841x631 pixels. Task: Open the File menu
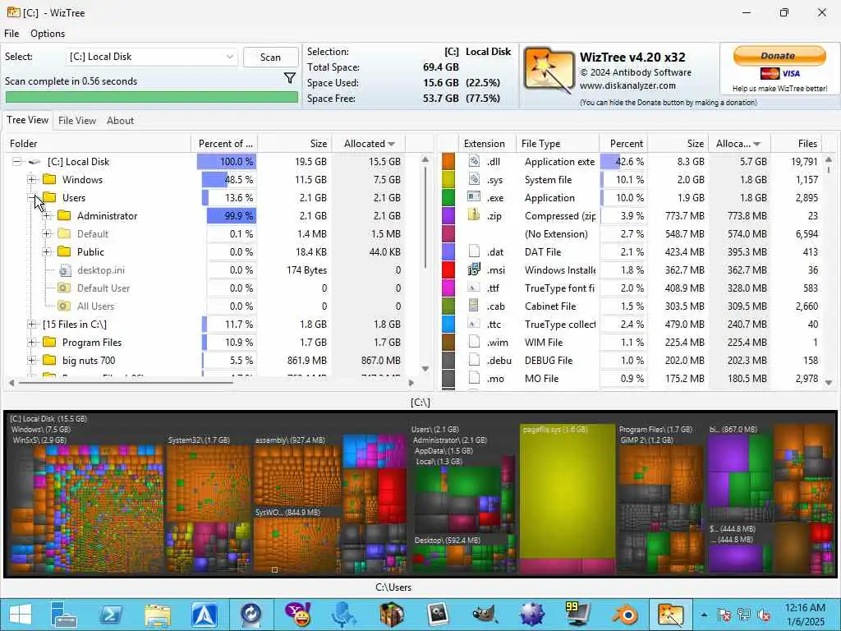[11, 33]
